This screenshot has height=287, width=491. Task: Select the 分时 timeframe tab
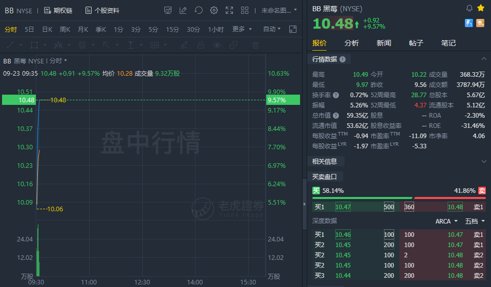point(11,30)
